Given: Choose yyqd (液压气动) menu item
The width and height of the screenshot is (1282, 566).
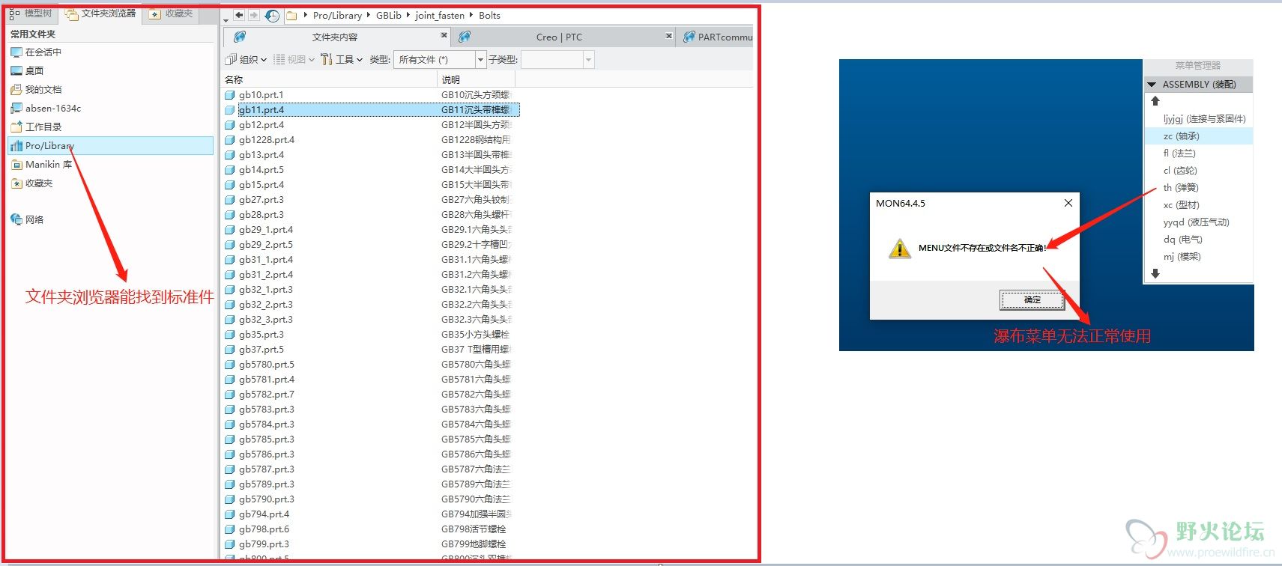Looking at the screenshot, I should click(1197, 222).
